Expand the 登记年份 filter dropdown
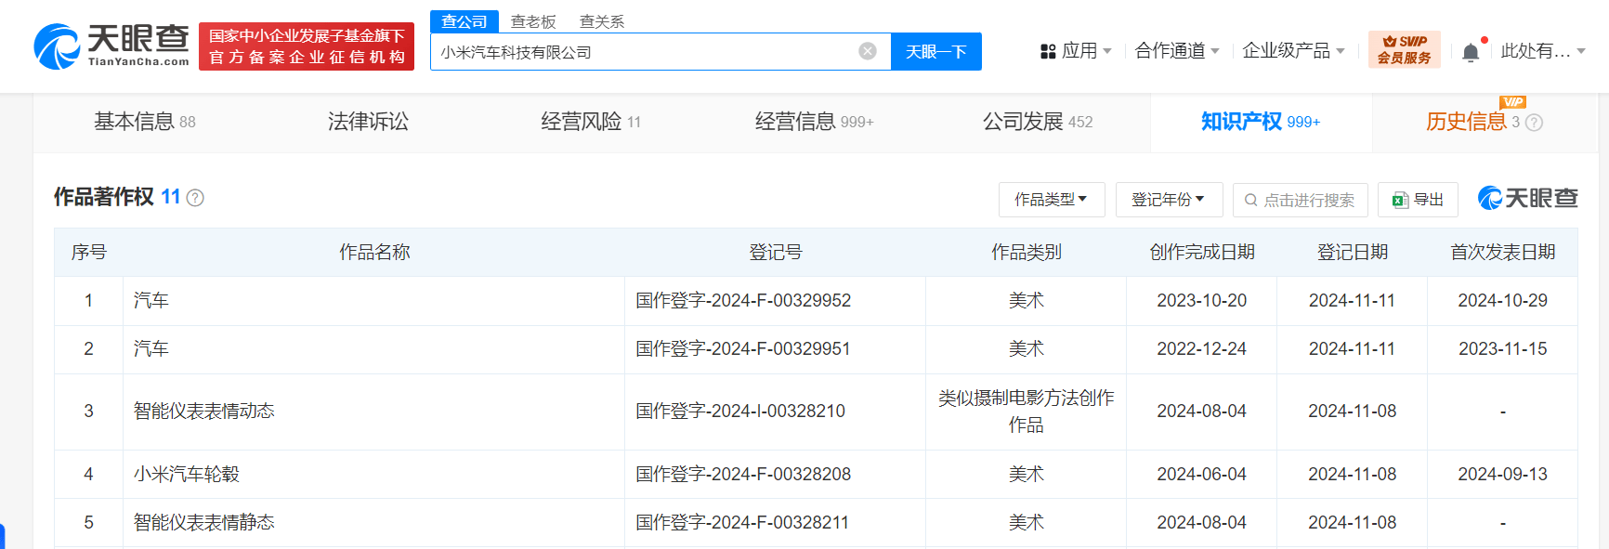1609x549 pixels. tap(1169, 200)
